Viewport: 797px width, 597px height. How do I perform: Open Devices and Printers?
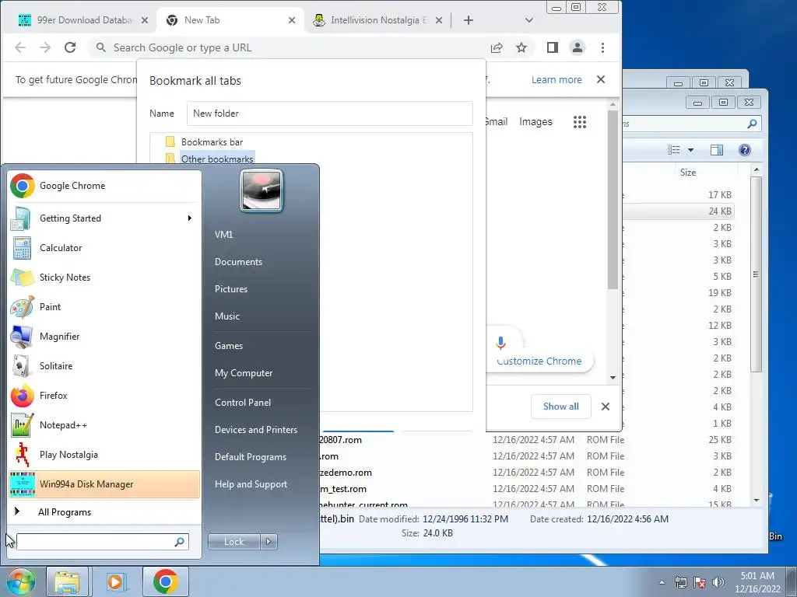[x=255, y=430]
